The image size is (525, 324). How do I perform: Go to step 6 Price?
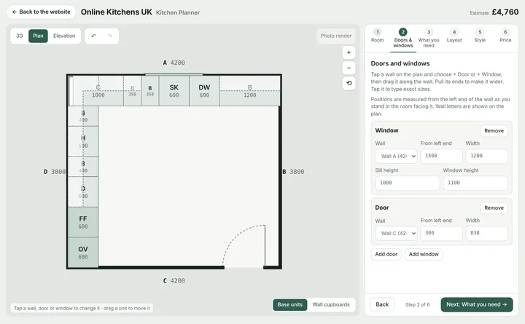click(x=505, y=36)
